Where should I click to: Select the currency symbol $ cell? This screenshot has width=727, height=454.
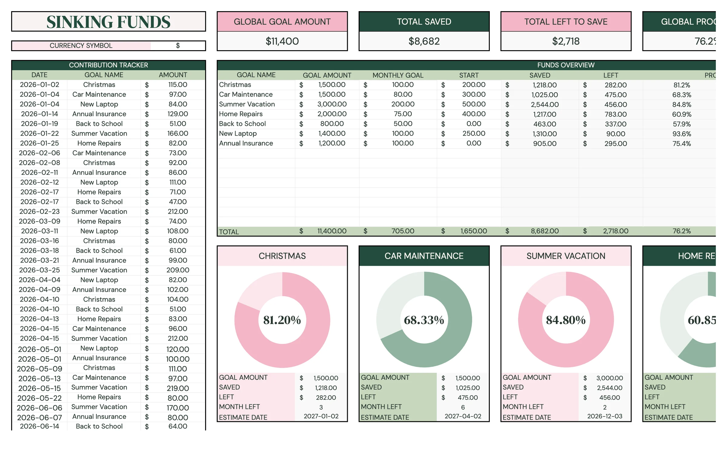coord(178,46)
